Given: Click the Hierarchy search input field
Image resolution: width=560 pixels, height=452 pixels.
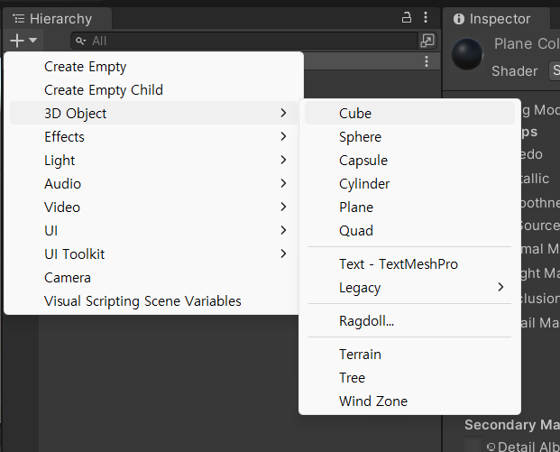Looking at the screenshot, I should (x=243, y=41).
